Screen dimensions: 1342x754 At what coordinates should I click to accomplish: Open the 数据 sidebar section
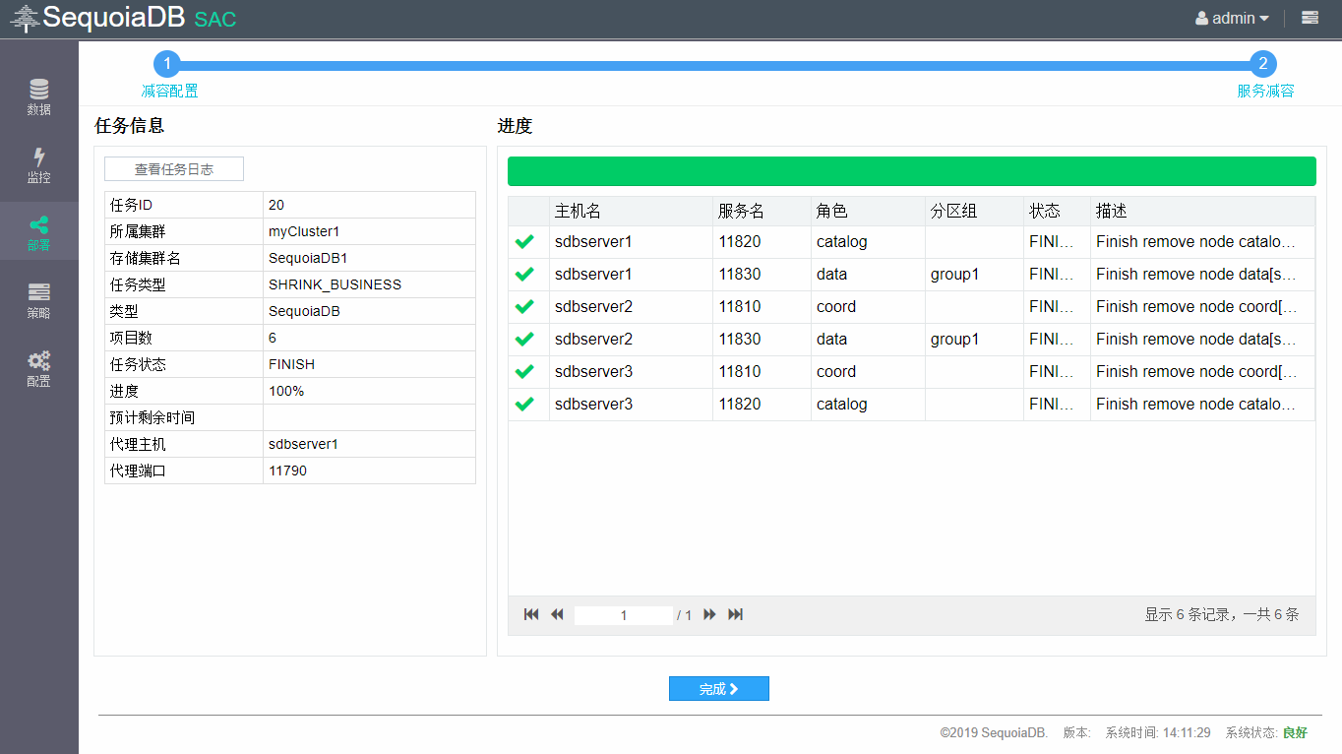click(39, 96)
